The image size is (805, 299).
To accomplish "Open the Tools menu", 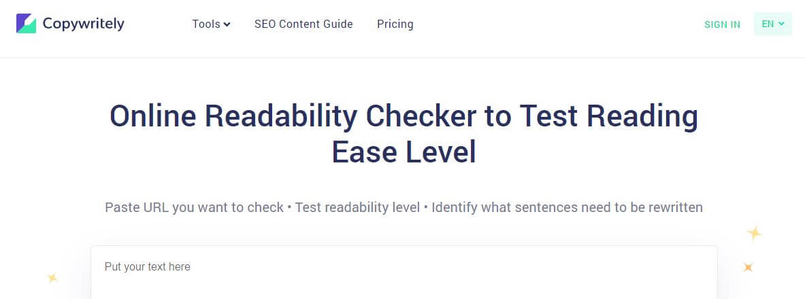I will 211,24.
